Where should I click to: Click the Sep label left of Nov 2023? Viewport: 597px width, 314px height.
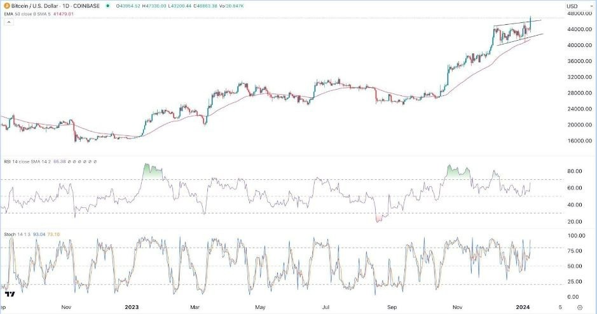[x=392, y=307]
